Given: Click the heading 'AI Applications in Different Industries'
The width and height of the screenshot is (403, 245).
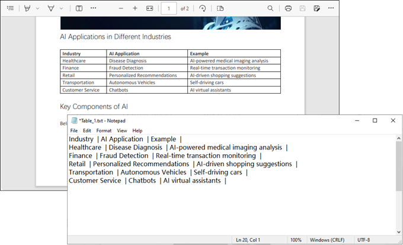Looking at the screenshot, I should (116, 37).
